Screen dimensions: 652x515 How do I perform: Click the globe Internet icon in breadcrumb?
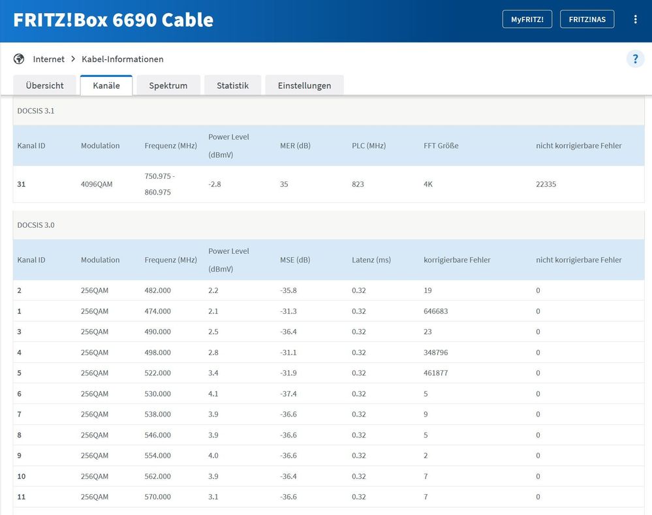[x=19, y=59]
